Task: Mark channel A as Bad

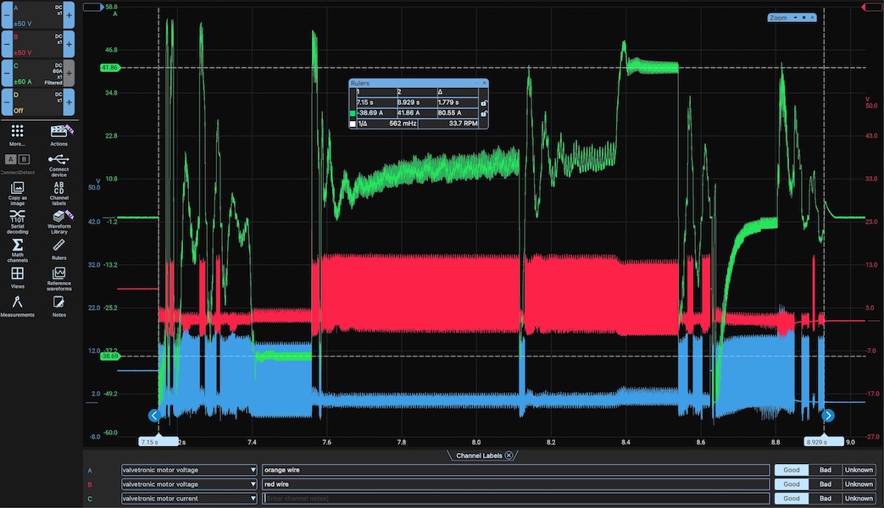Action: click(x=825, y=469)
